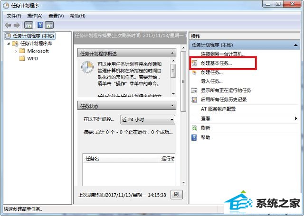
Task: Collapse the 任务计划程序库 tree node
Action: coord(9,44)
